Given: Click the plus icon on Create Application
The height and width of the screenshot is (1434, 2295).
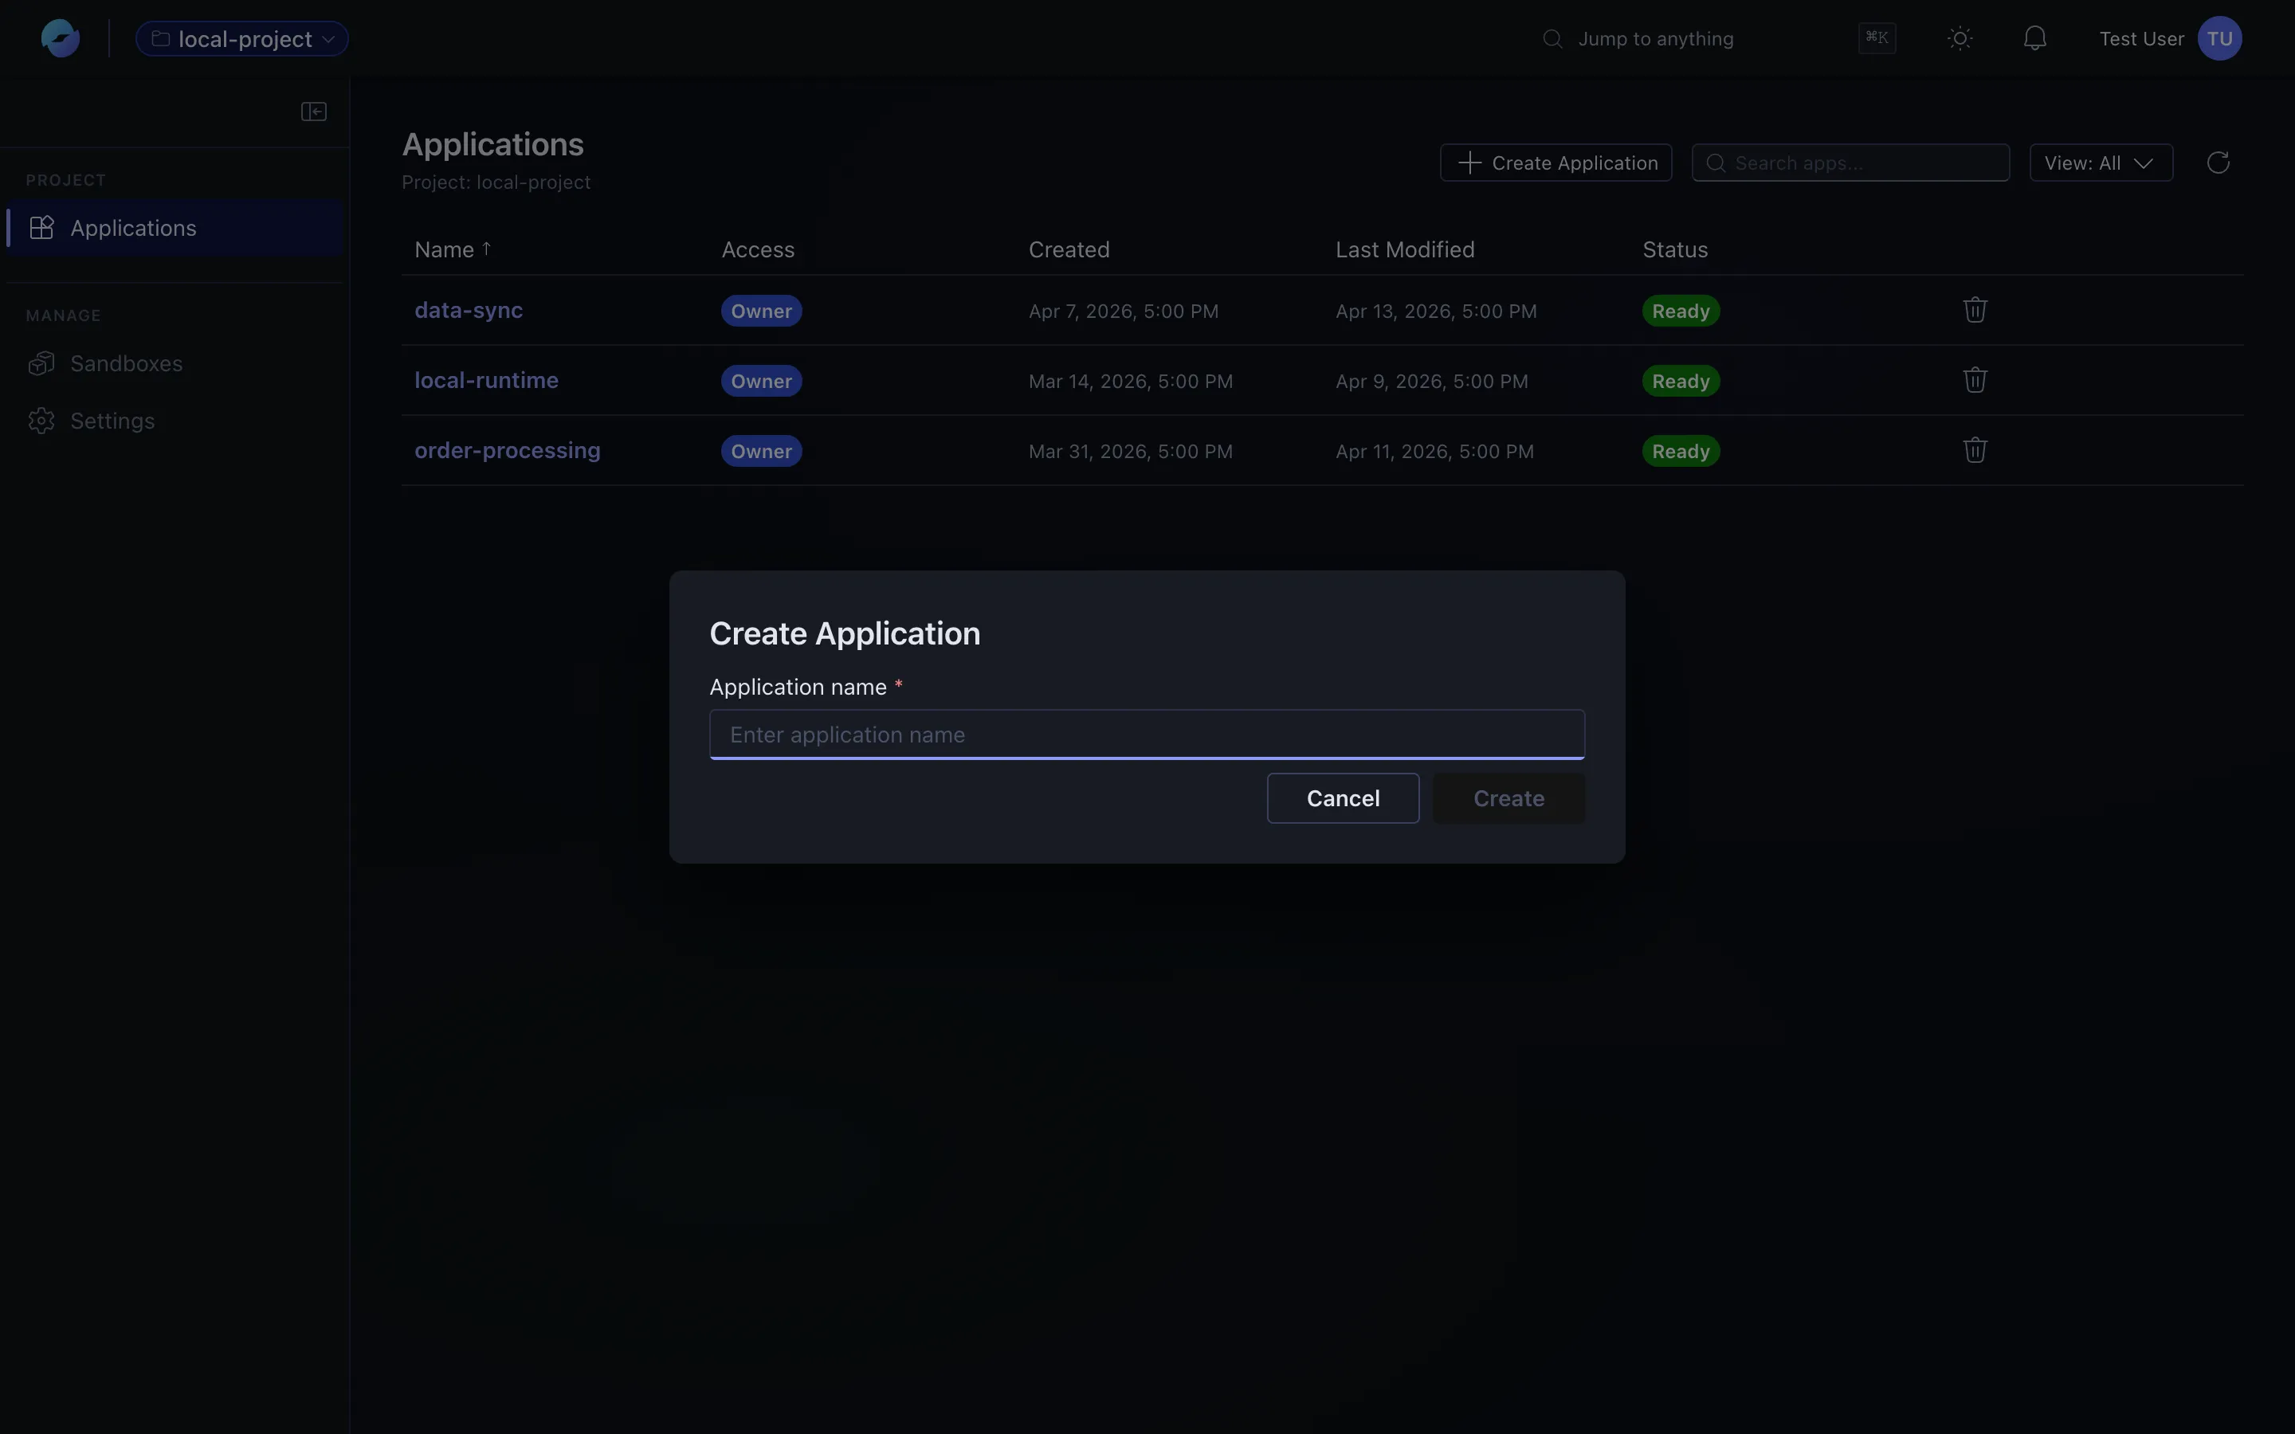Looking at the screenshot, I should tap(1469, 163).
